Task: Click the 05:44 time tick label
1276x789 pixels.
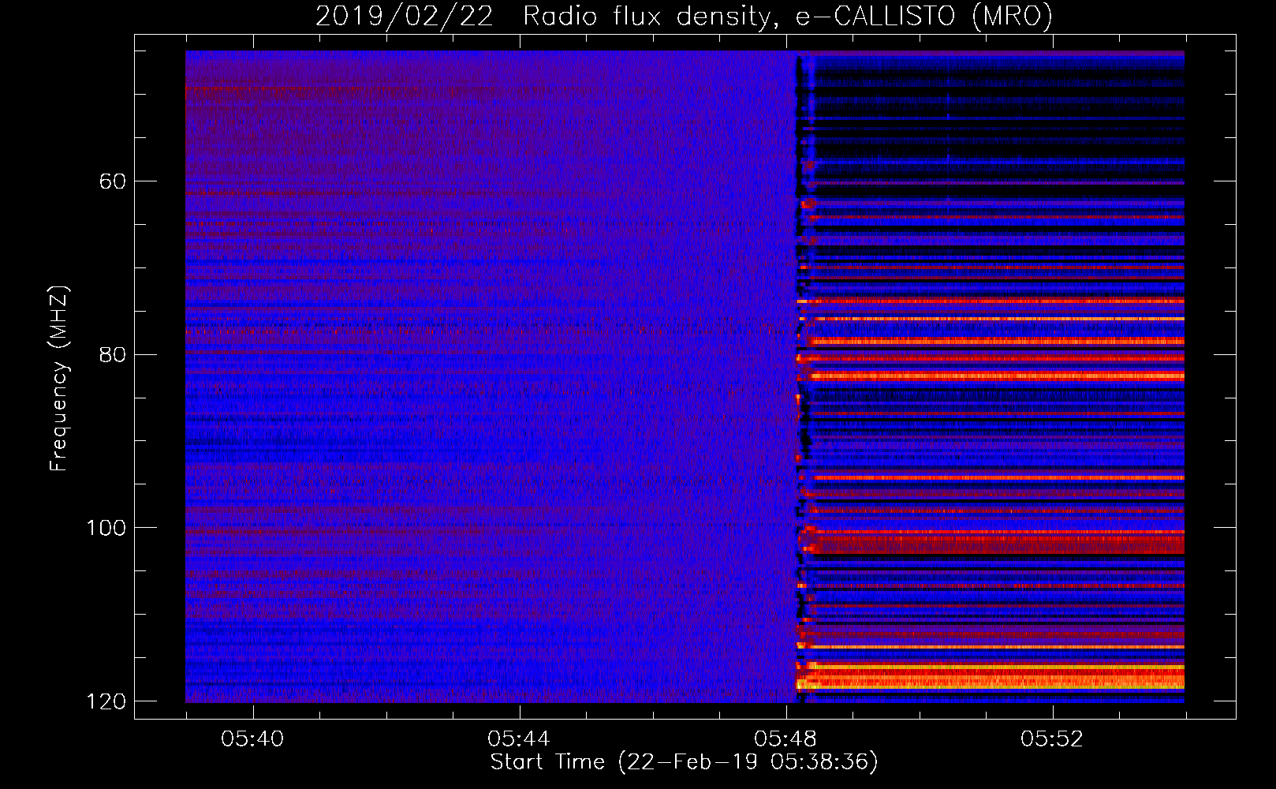Action: pos(519,739)
